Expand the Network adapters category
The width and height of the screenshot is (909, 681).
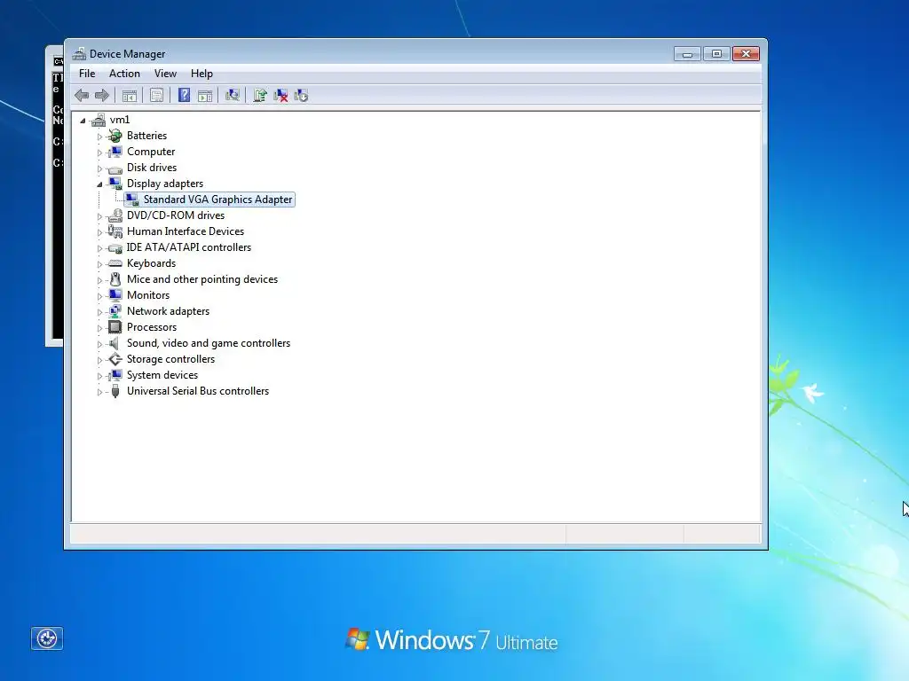point(99,312)
